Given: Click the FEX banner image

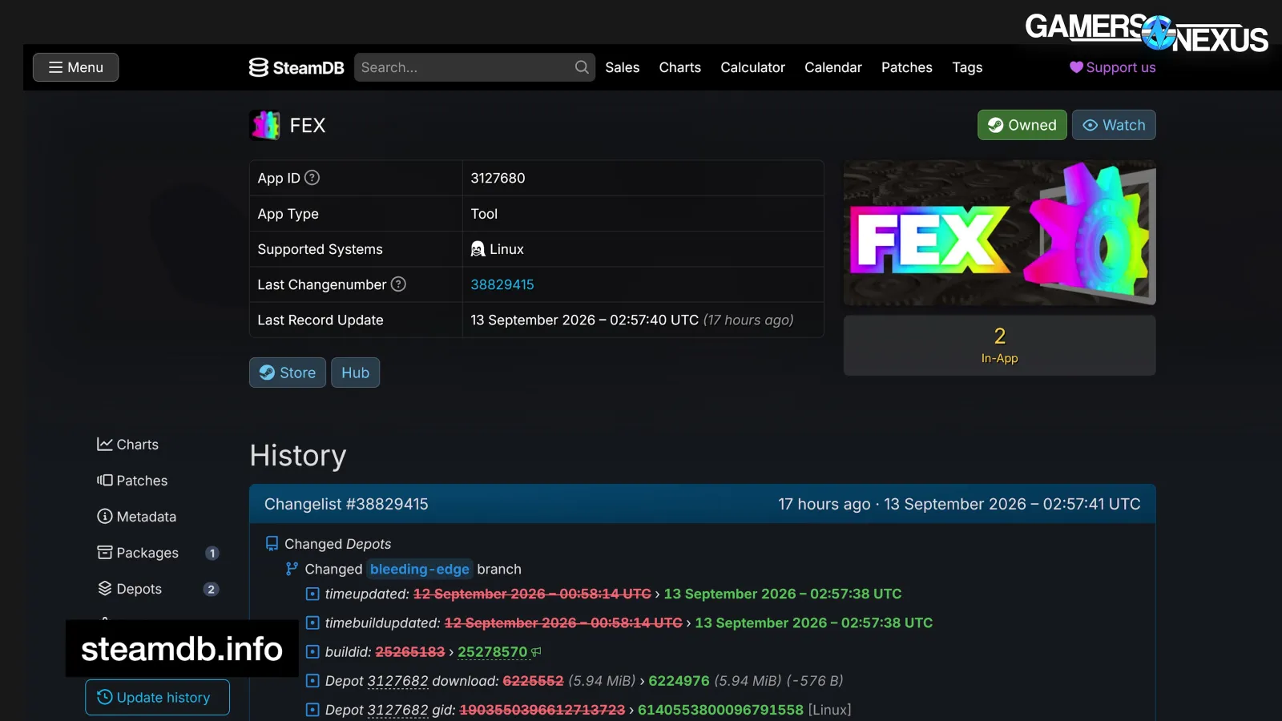Looking at the screenshot, I should point(999,232).
